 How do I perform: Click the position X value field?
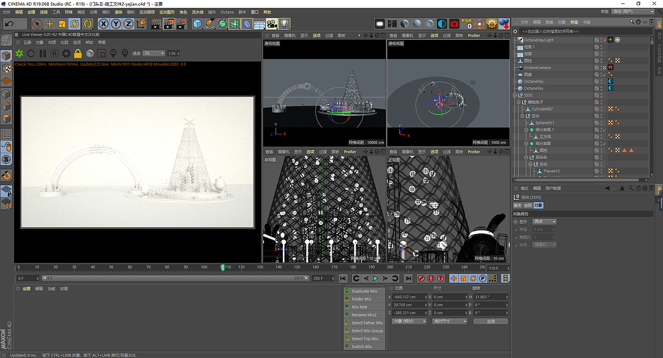(x=409, y=297)
